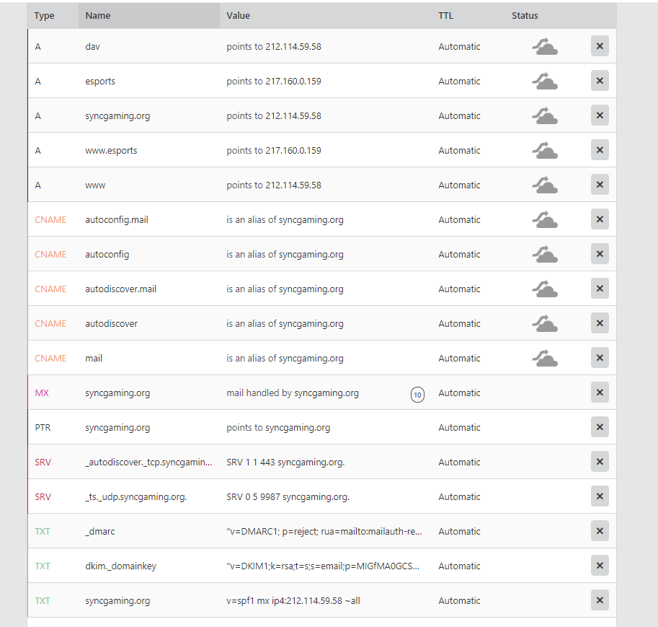Toggle the proxy cloud for the autoconfig CNAME
Screen dimensions: 658x627
545,254
